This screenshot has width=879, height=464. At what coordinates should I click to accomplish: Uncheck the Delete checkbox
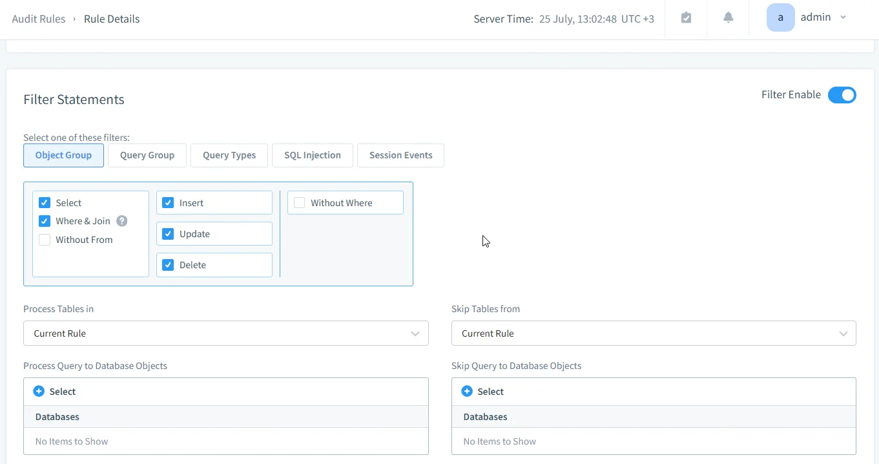pyautogui.click(x=168, y=265)
